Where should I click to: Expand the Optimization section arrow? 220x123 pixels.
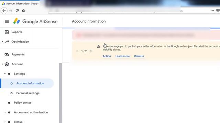tap(2, 42)
